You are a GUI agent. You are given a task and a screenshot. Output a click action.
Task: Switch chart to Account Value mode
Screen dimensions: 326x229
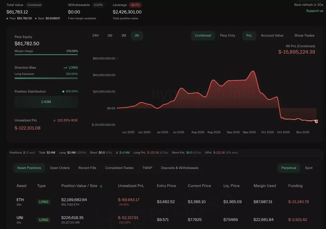(272, 36)
